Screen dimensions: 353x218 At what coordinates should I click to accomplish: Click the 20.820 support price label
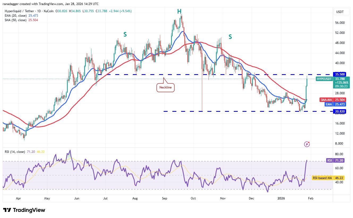point(340,112)
